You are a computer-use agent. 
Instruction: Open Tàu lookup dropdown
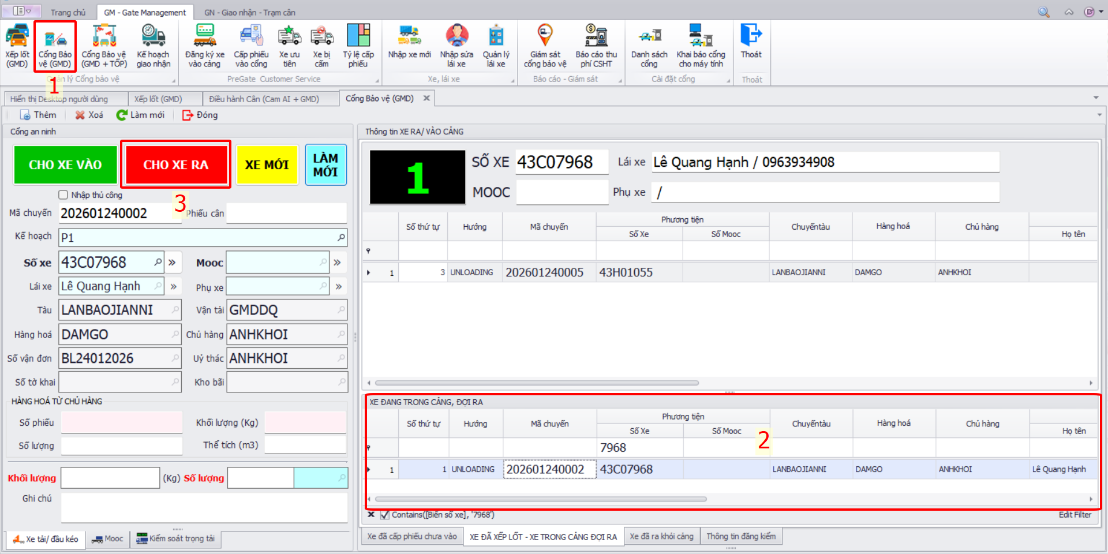(x=175, y=310)
